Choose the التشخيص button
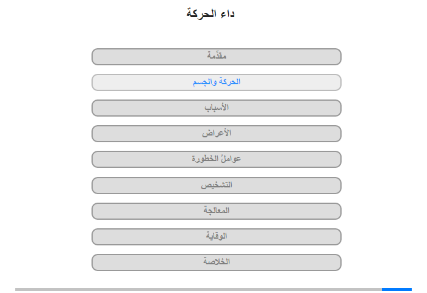Image resolution: width=427 pixels, height=293 pixels. 217,186
